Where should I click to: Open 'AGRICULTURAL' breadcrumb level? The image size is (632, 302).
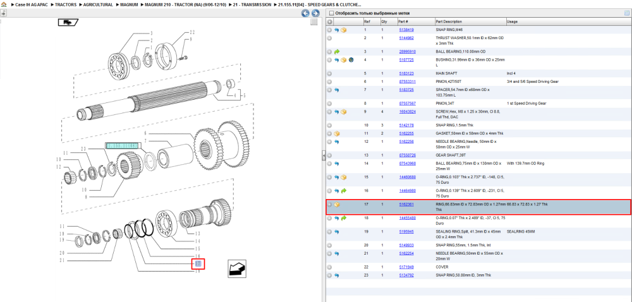click(98, 4)
